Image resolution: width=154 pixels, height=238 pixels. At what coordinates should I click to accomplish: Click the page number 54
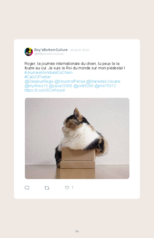(77, 231)
